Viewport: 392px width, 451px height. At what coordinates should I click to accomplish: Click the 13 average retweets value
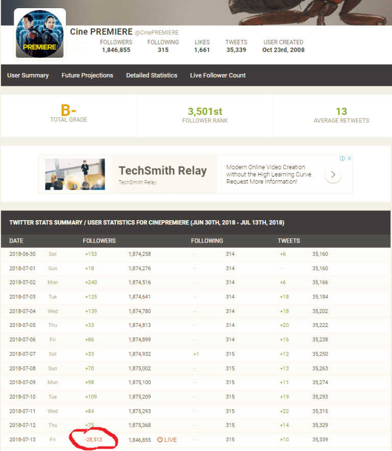point(341,111)
